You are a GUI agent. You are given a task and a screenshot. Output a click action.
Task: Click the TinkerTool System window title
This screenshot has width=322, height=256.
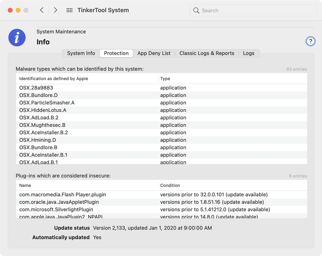coord(103,10)
